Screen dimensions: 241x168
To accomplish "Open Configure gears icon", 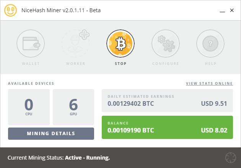I will (x=166, y=44).
